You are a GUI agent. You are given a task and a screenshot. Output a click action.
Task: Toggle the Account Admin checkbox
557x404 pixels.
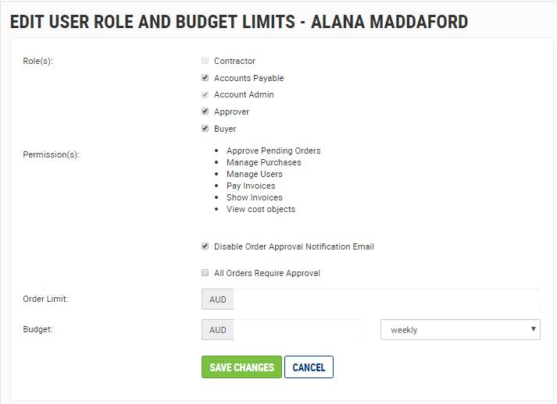(205, 94)
